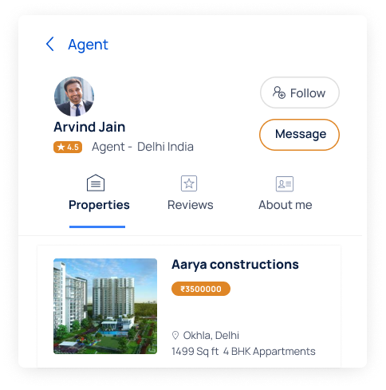Open the Aarya constructions property image

(x=105, y=306)
